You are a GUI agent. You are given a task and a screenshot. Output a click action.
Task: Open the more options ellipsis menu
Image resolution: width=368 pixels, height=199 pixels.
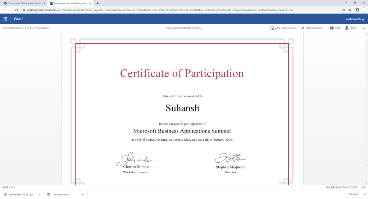363,28
